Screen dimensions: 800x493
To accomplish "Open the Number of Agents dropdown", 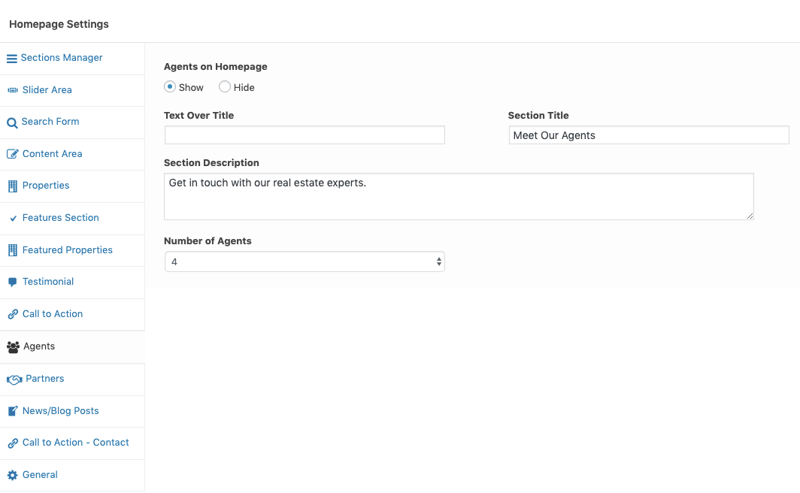I will coord(305,262).
